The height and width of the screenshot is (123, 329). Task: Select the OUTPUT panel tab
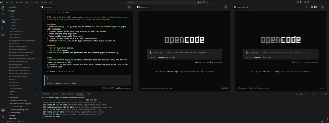pos(55,94)
